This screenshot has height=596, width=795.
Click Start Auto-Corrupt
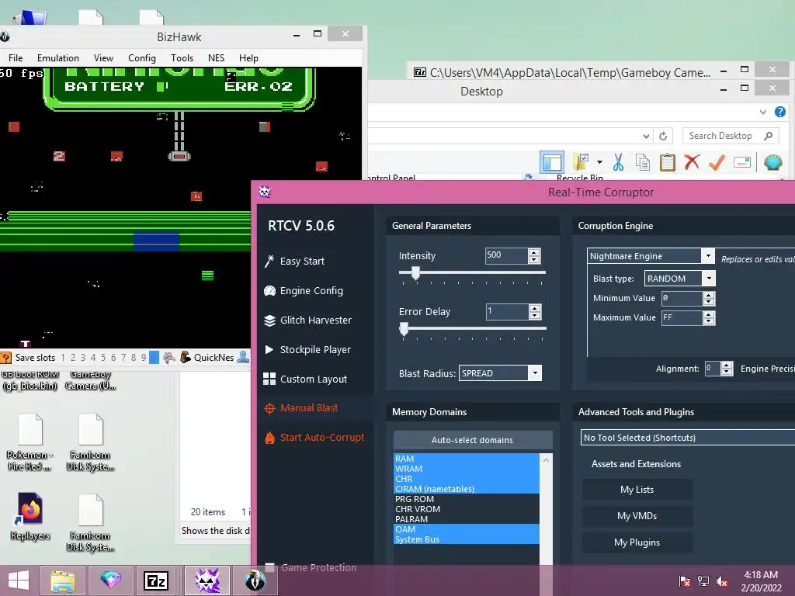click(314, 438)
